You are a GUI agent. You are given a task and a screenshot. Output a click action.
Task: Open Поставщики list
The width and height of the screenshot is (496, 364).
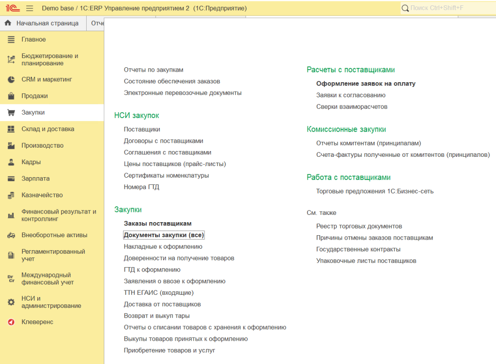pos(142,129)
